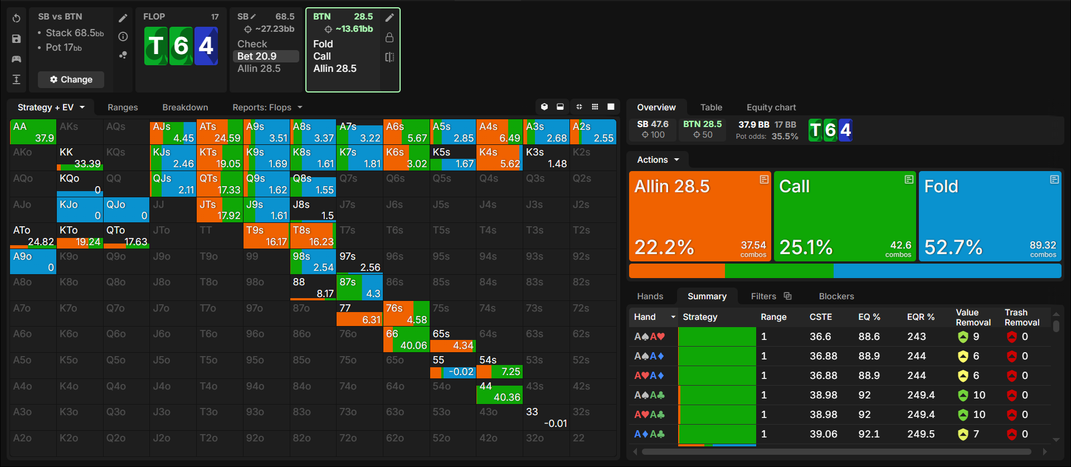Click the blue Fold action card

(990, 216)
